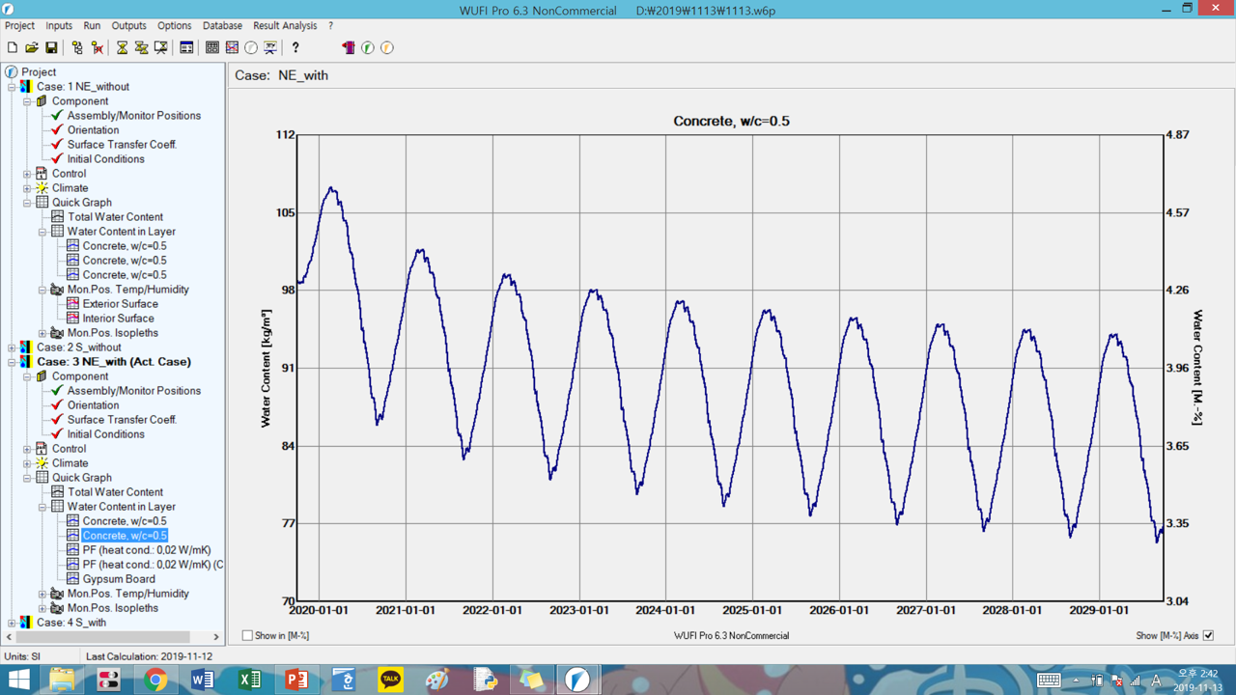1236x695 pixels.
Task: Select Exterior Surface in the project tree
Action: pyautogui.click(x=120, y=304)
